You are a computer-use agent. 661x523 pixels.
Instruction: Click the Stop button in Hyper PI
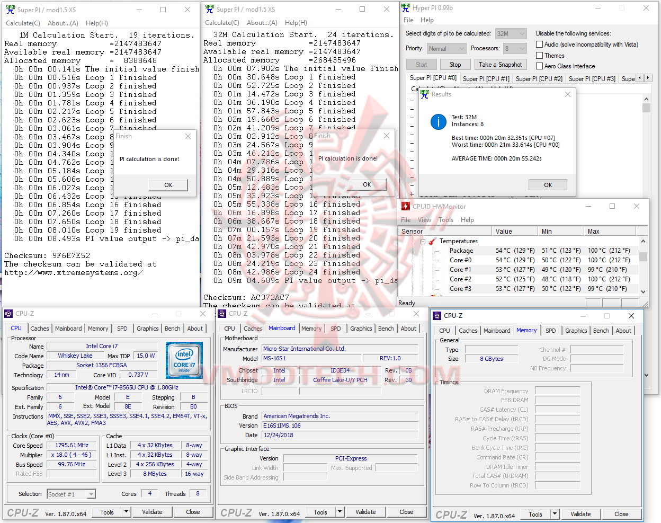coord(455,65)
